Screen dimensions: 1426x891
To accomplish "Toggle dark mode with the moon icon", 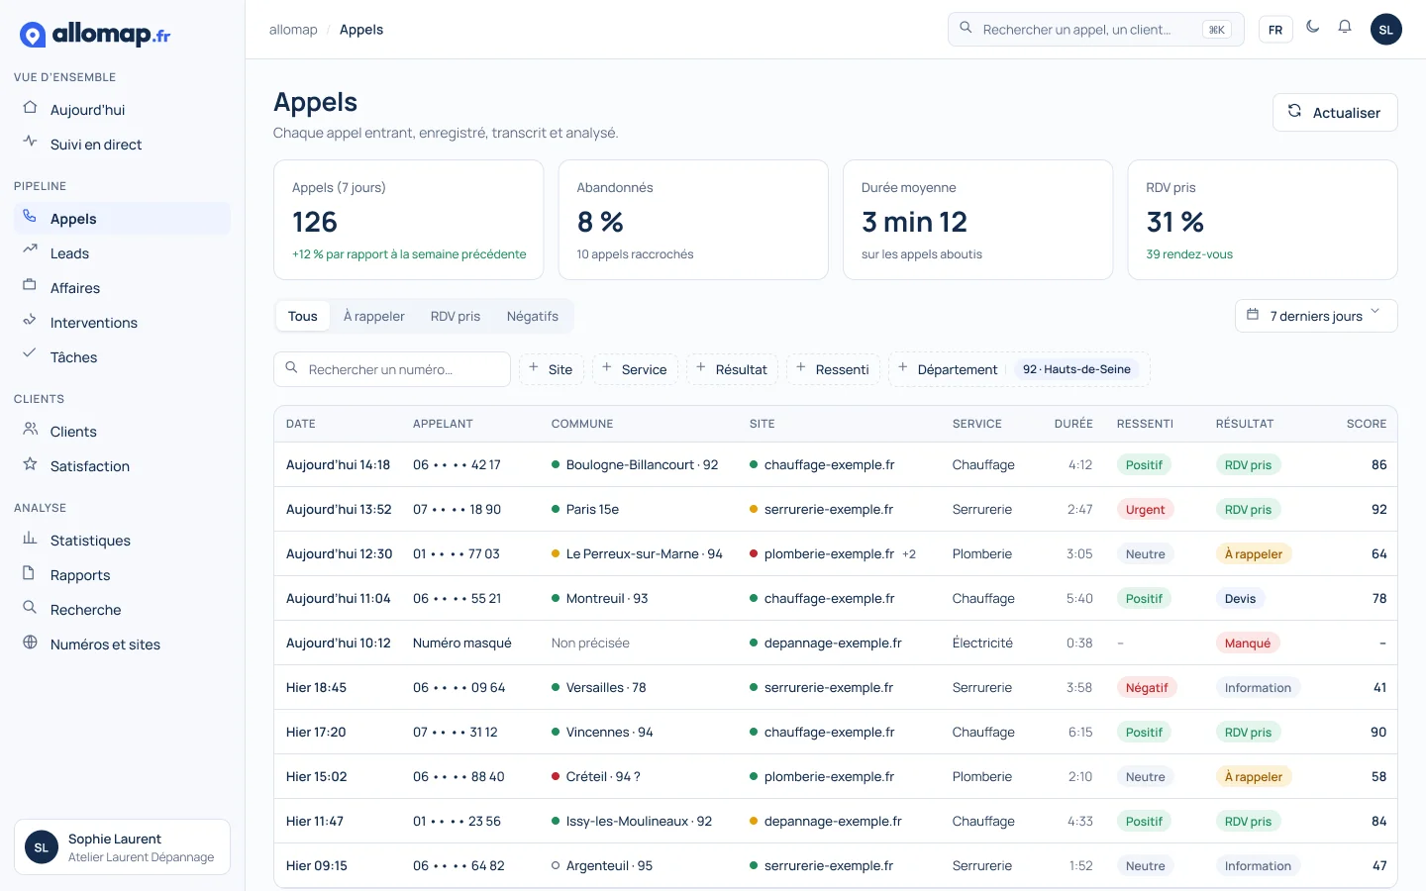I will pos(1313,28).
